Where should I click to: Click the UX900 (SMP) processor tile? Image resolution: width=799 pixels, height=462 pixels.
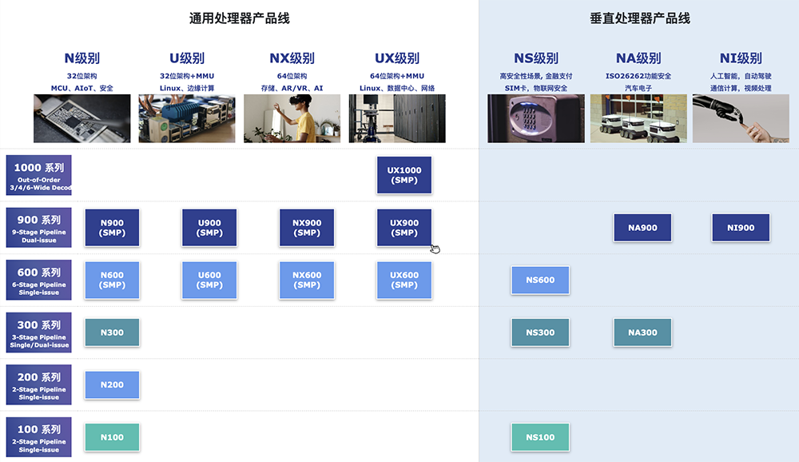point(404,228)
